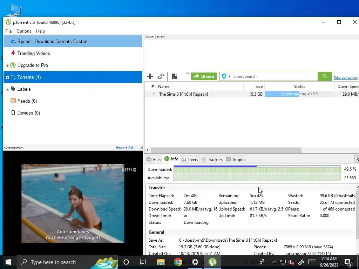Click the µTorrent taskbar icon

[x=212, y=262]
